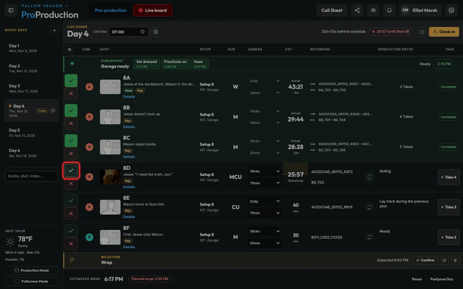Click the share icon in header
463x289 pixels.
pos(357,10)
